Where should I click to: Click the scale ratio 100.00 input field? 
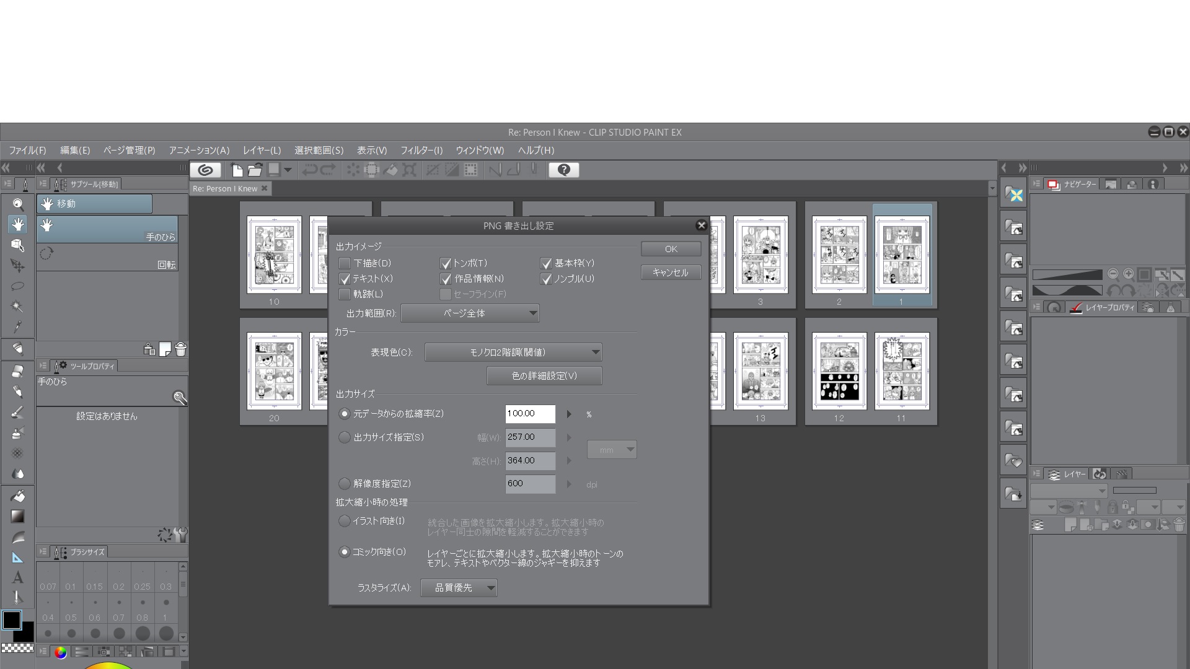(x=530, y=414)
